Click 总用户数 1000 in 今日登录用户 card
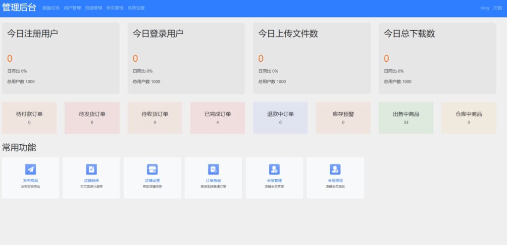The width and height of the screenshot is (507, 245). tap(147, 82)
